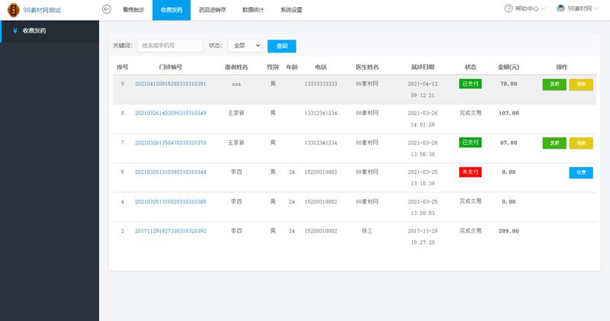Click the 98素材网测试 logo icon

(12, 10)
